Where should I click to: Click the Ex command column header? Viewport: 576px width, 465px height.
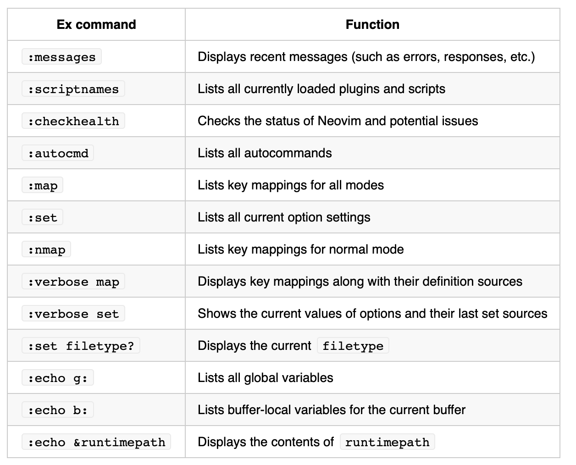tap(96, 24)
